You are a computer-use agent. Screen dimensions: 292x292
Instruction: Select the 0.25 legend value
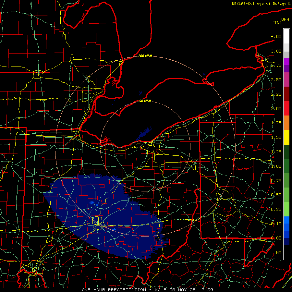[276, 210]
